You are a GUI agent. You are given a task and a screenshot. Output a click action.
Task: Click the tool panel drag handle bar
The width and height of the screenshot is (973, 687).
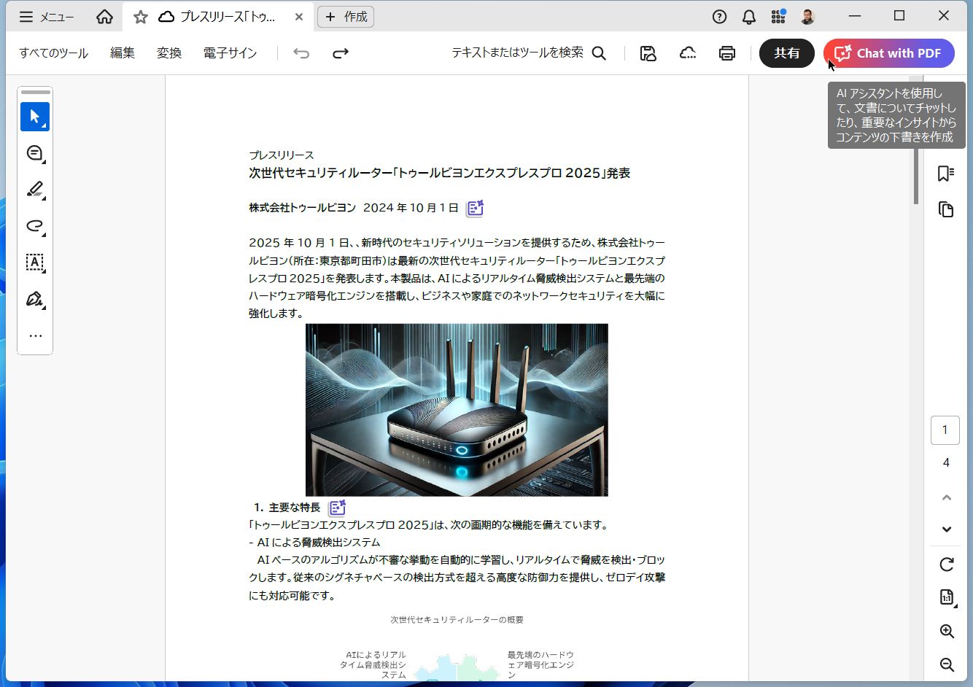(x=35, y=93)
